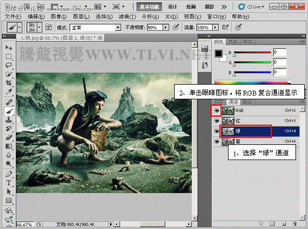
Task: Open the 编辑(E) menu
Action: click(x=36, y=17)
